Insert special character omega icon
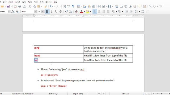Image resolution: width=170 pixels, height=95 pixels. (109, 6)
